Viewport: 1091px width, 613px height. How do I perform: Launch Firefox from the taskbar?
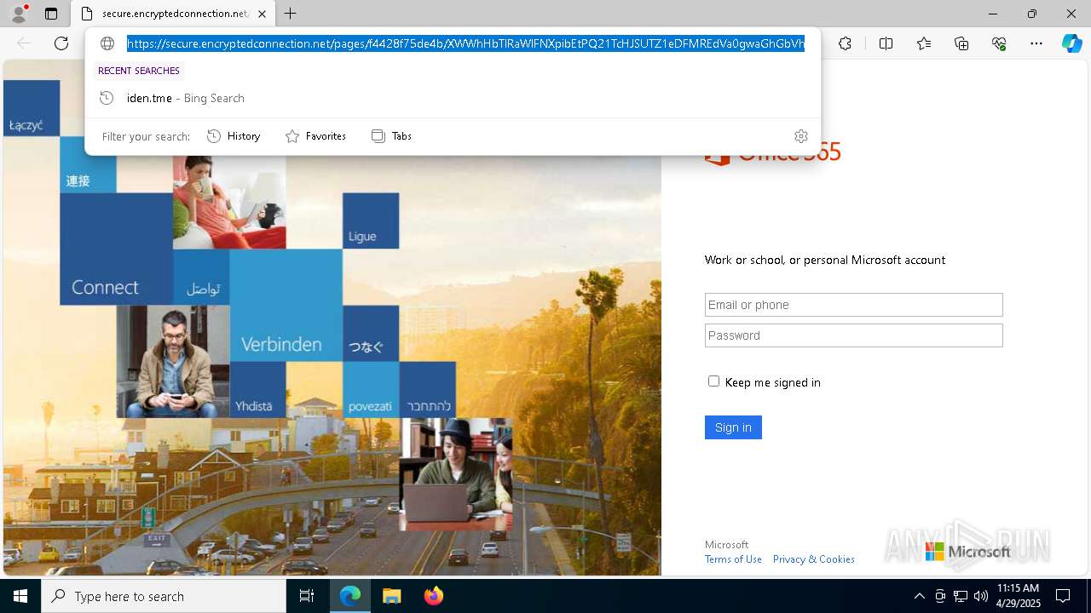click(433, 596)
